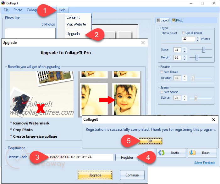Click the Space value field
The width and height of the screenshot is (220, 184).
pyautogui.click(x=177, y=50)
